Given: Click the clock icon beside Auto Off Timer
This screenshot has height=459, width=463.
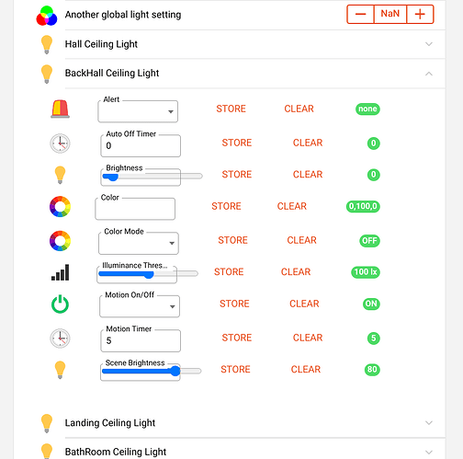Looking at the screenshot, I should [x=60, y=143].
